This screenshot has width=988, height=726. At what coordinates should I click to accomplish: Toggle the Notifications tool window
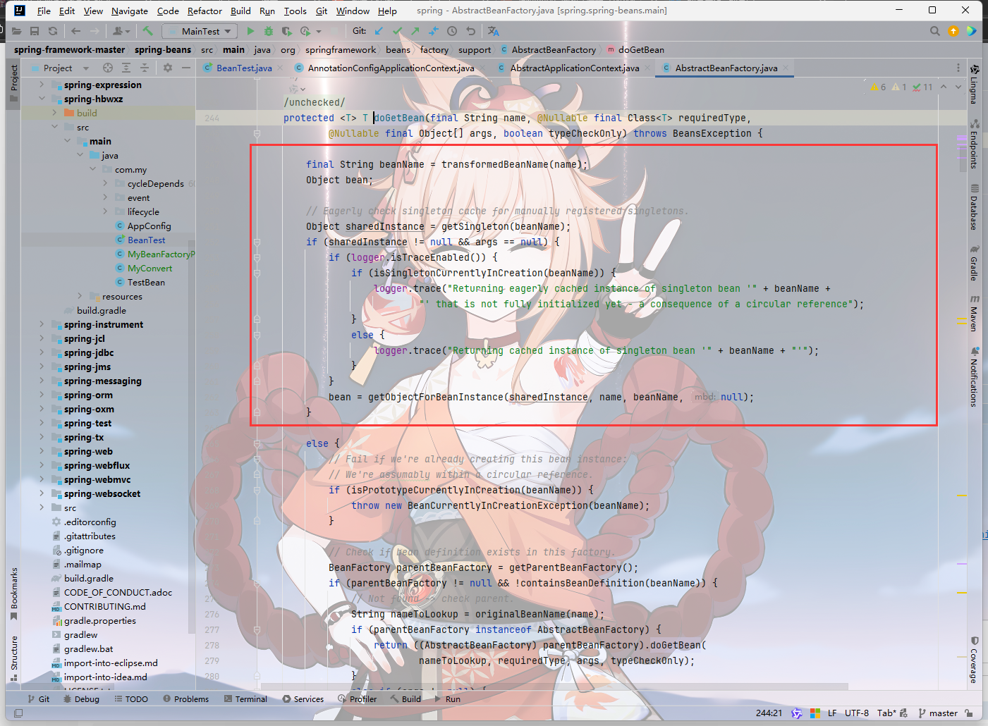[x=974, y=376]
